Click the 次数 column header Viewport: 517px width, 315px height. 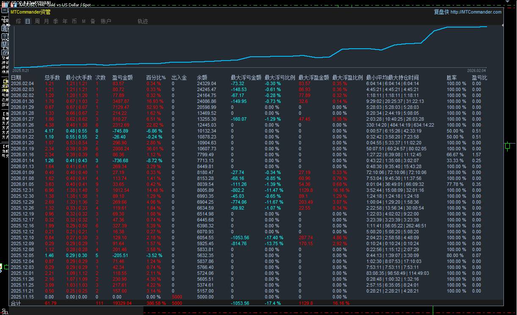pyautogui.click(x=100, y=78)
